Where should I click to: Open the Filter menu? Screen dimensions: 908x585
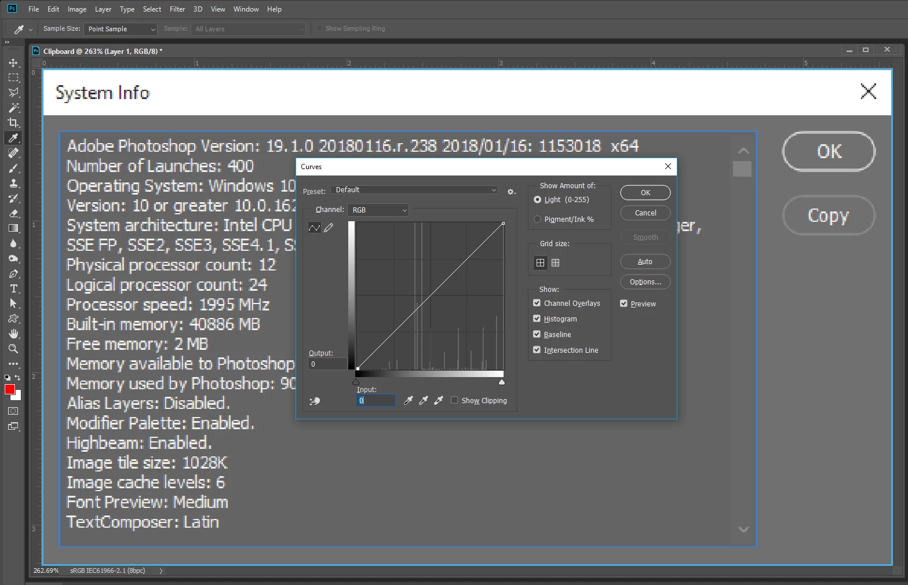177,9
